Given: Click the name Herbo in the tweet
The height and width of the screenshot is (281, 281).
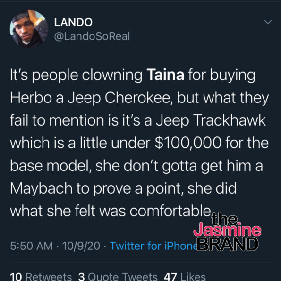Looking at the screenshot, I should (31, 98).
